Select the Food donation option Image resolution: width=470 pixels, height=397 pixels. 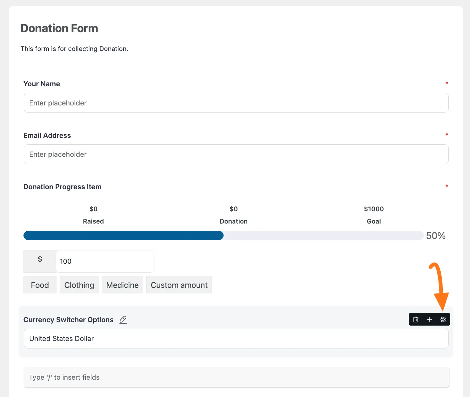40,285
